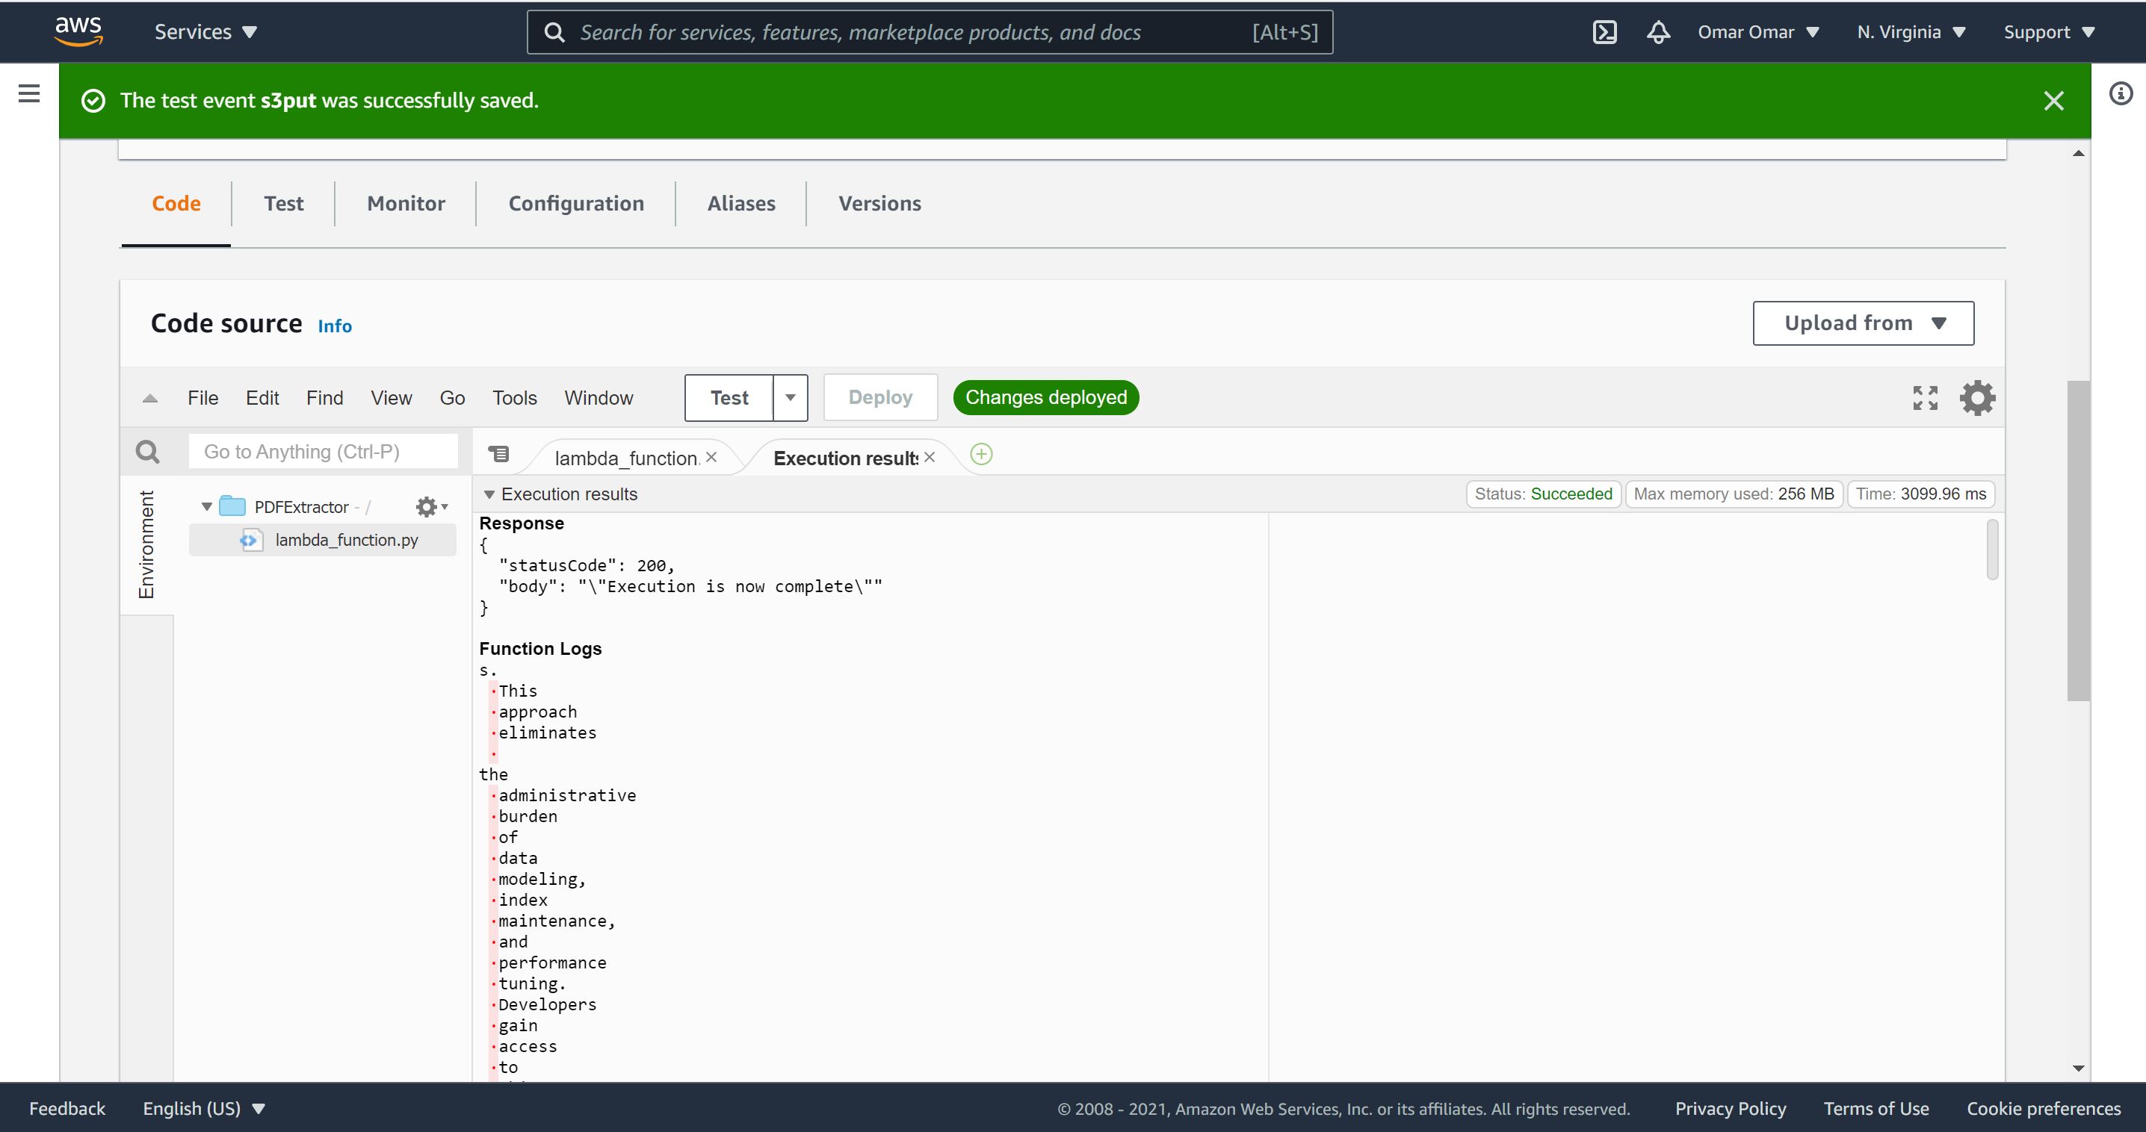Click the AWS logo
The height and width of the screenshot is (1132, 2146).
(78, 31)
